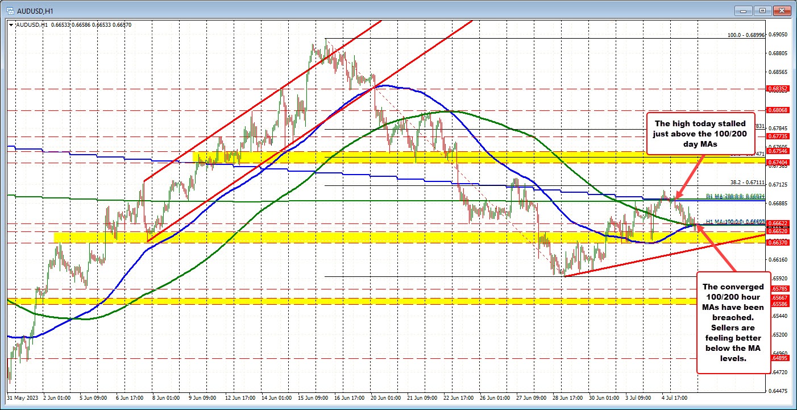Select the upper yellow swing-area band

pyautogui.click(x=398, y=158)
